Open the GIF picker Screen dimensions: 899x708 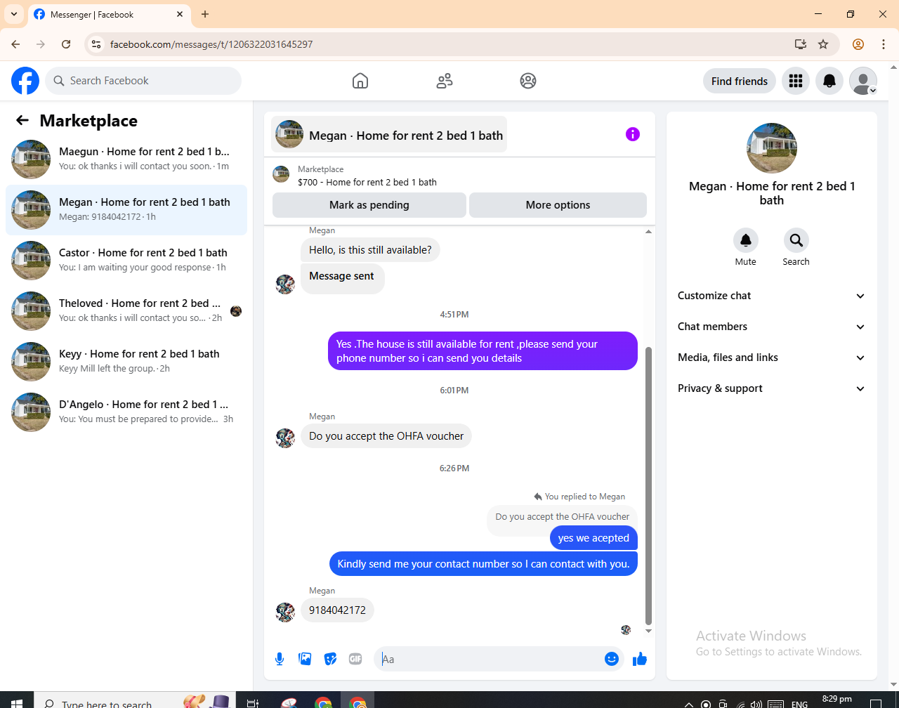pyautogui.click(x=355, y=659)
